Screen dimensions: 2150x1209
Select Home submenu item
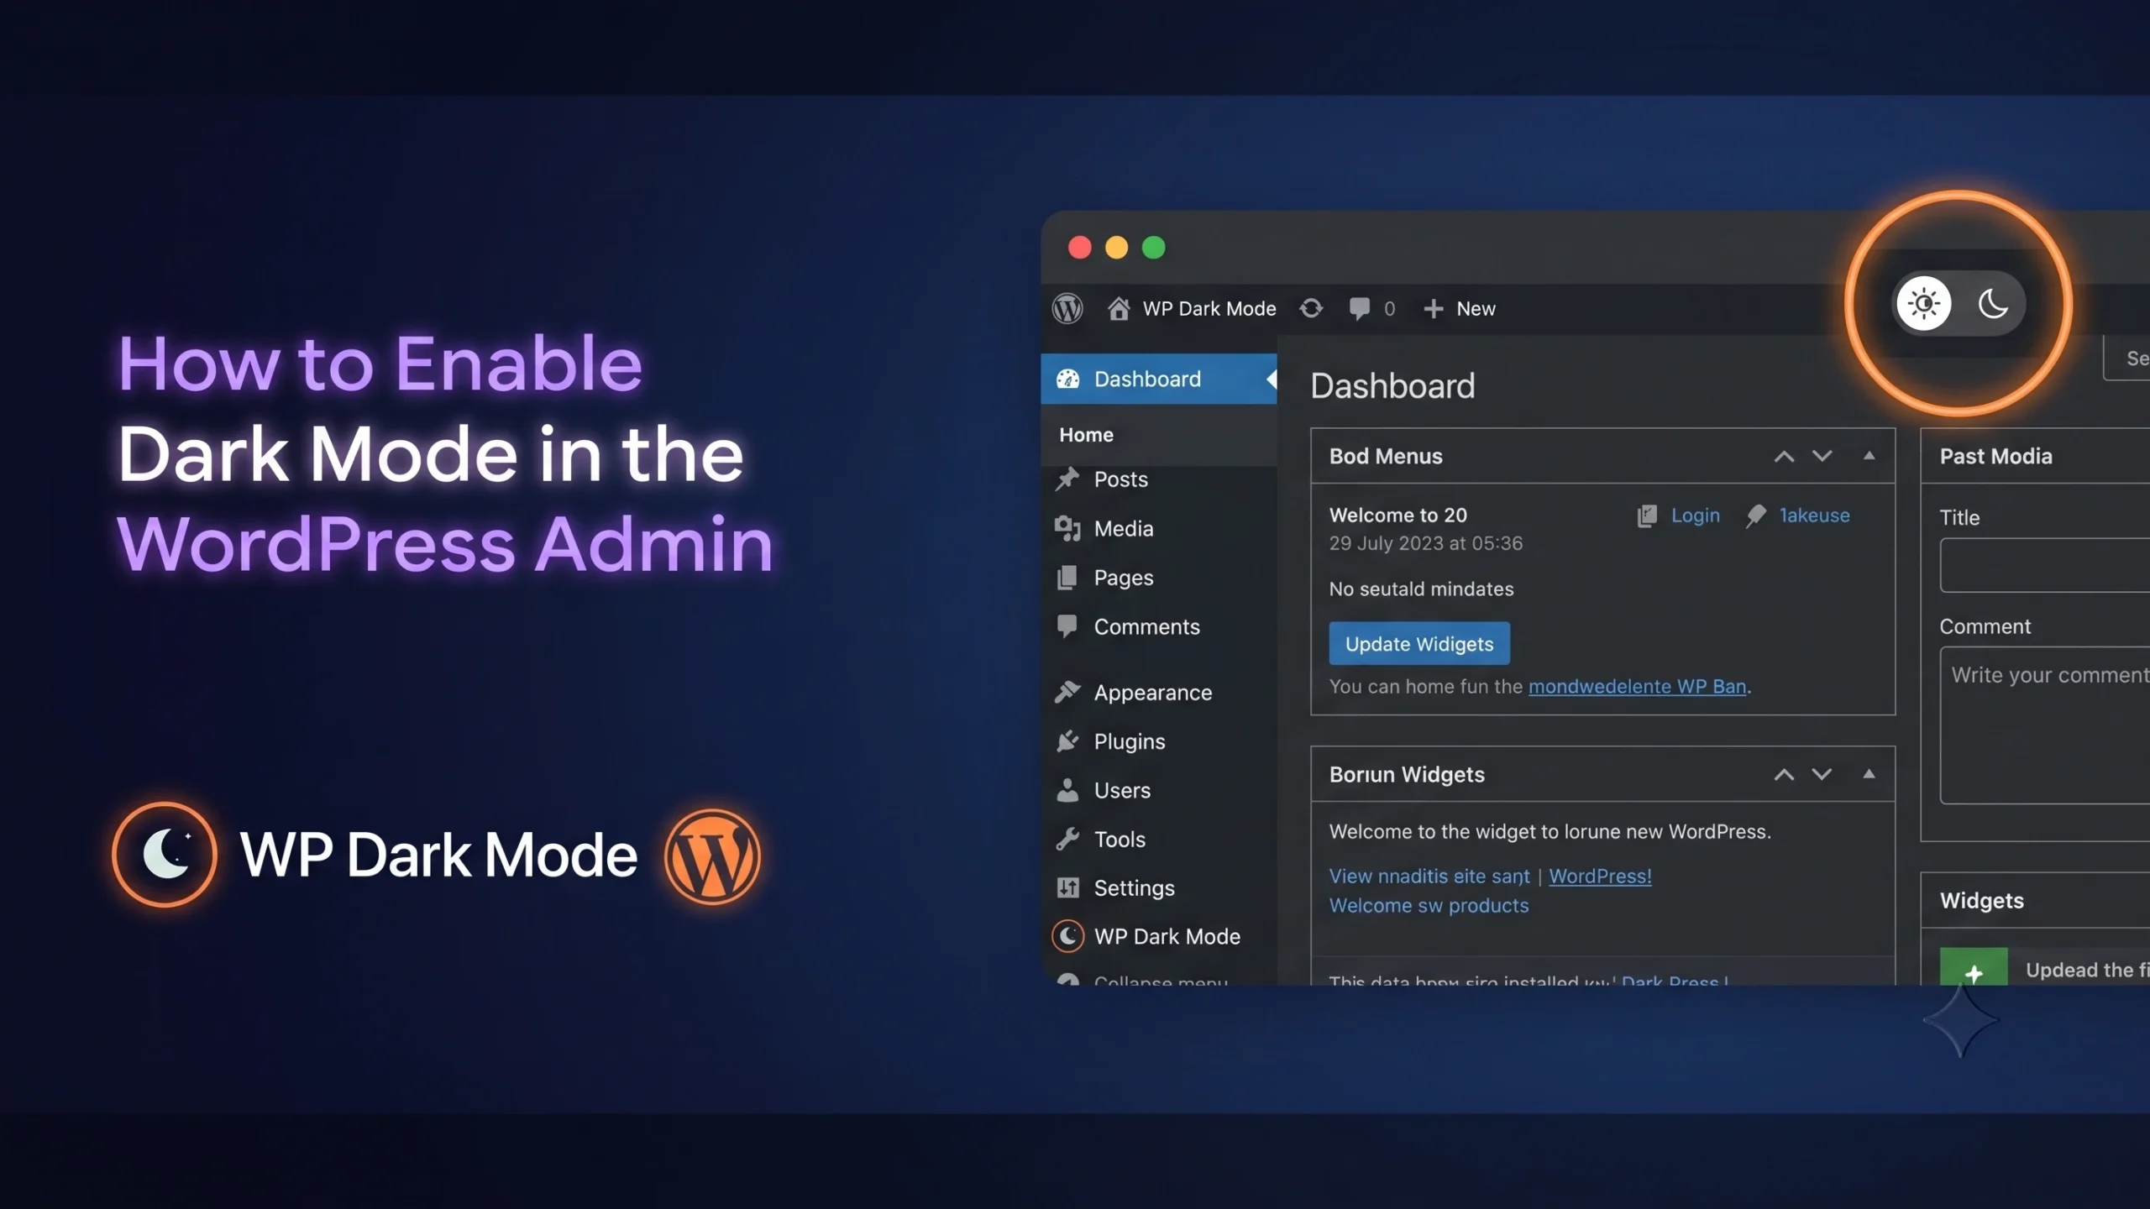1086,435
